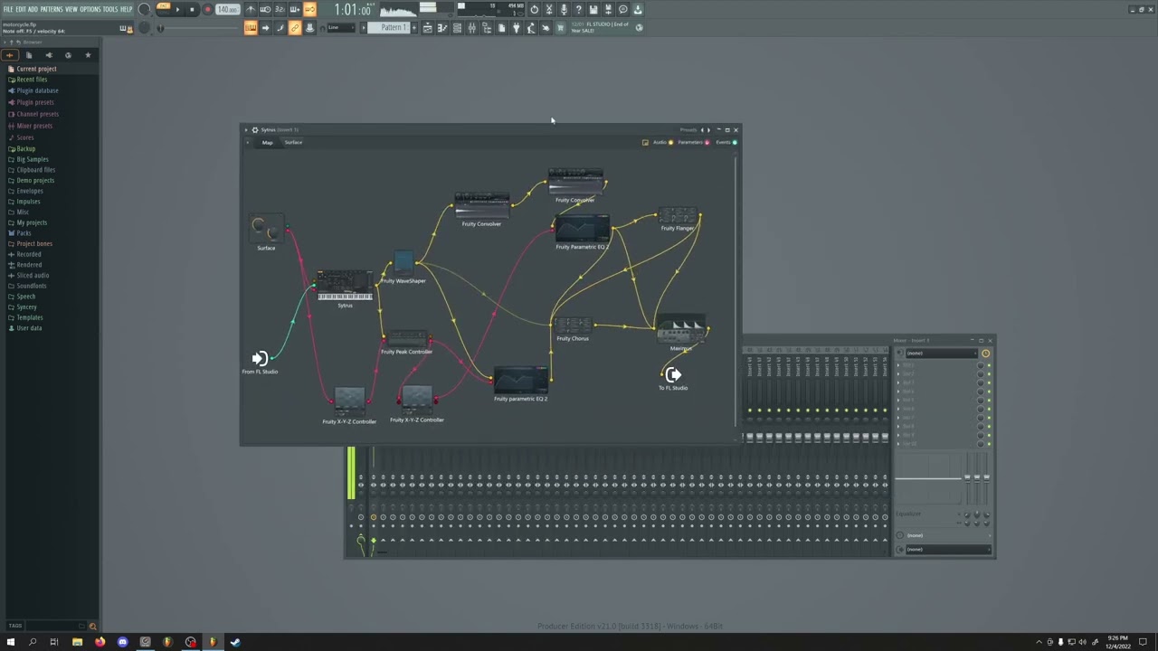Open the OPTIONS menu
The image size is (1158, 651).
pyautogui.click(x=90, y=9)
